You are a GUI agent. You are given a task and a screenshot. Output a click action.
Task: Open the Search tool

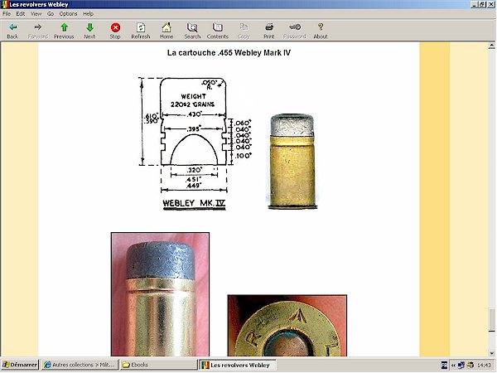tap(192, 31)
